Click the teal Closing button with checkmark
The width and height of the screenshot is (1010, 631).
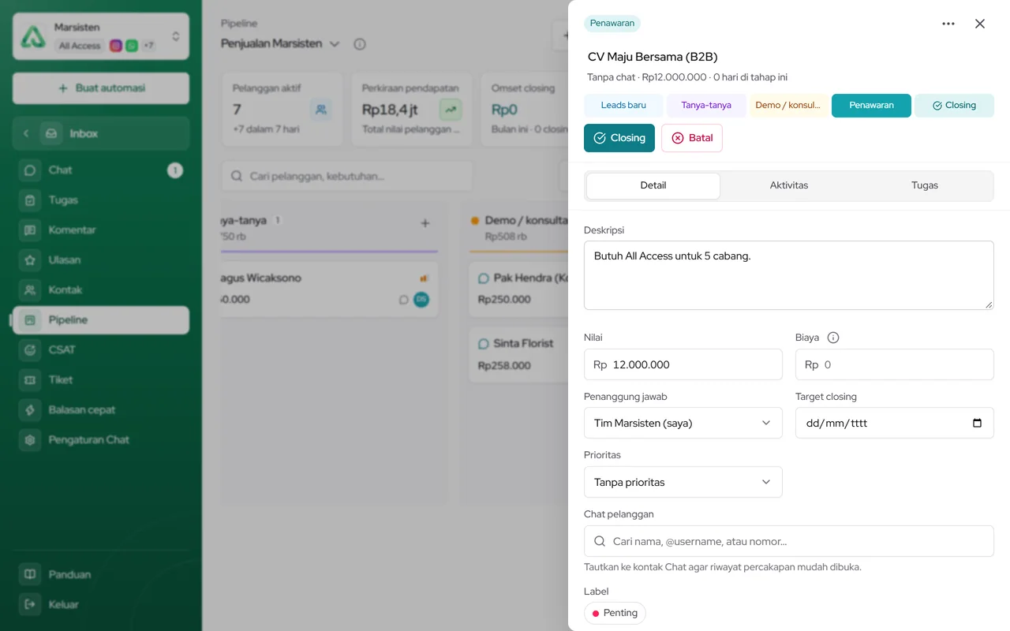coord(619,138)
